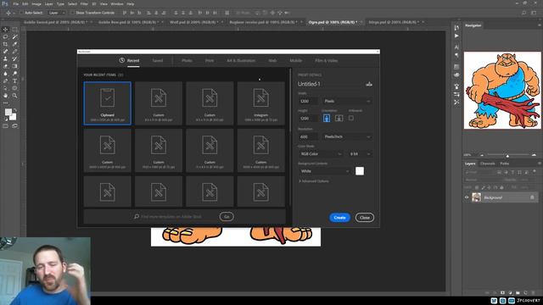Click the Width input field

pyautogui.click(x=308, y=101)
